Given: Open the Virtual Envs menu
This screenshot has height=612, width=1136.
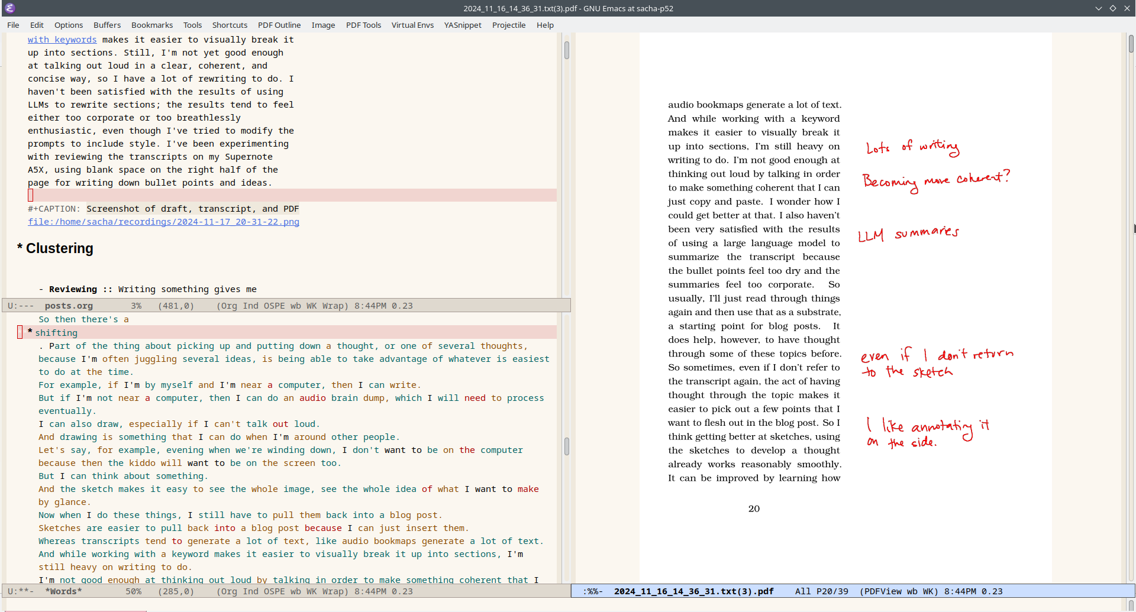Looking at the screenshot, I should (412, 25).
